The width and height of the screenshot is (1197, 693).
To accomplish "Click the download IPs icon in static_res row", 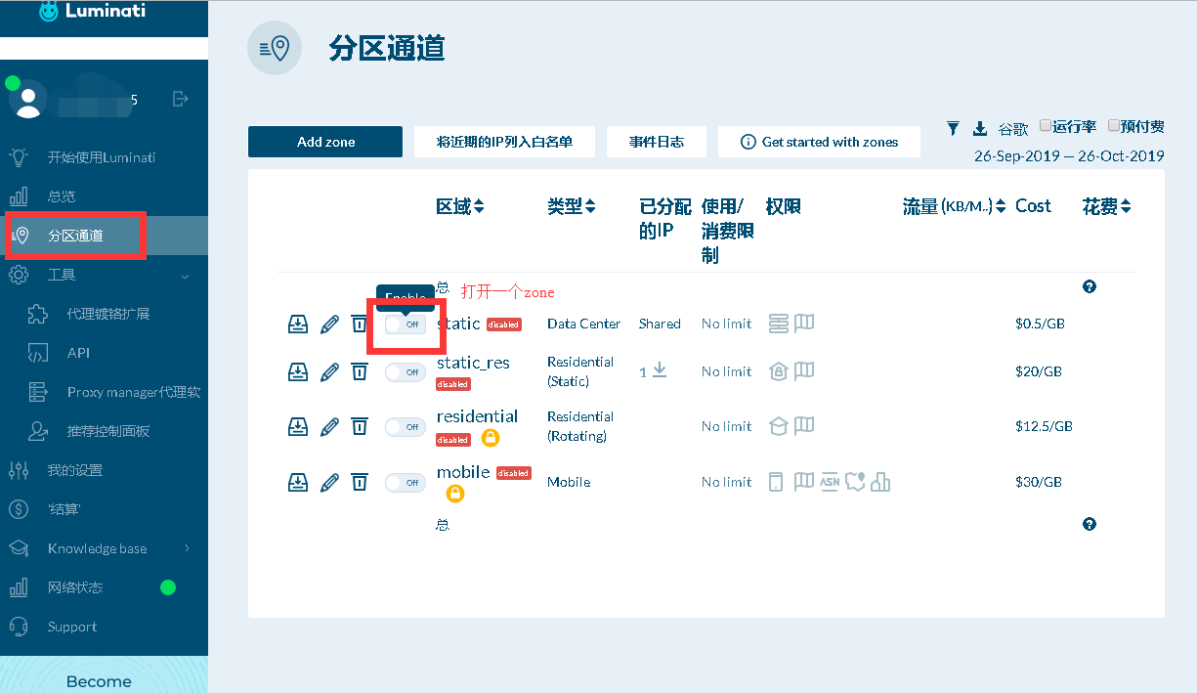I will [x=660, y=370].
